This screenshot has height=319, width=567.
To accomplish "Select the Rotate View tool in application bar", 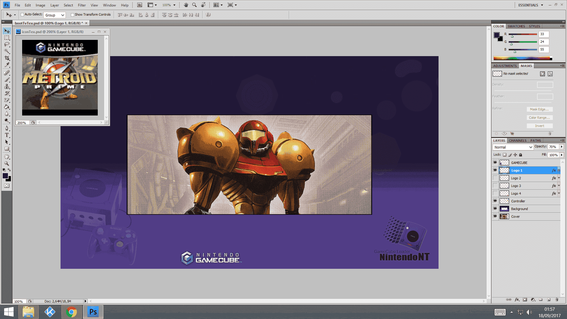I will coord(203,5).
